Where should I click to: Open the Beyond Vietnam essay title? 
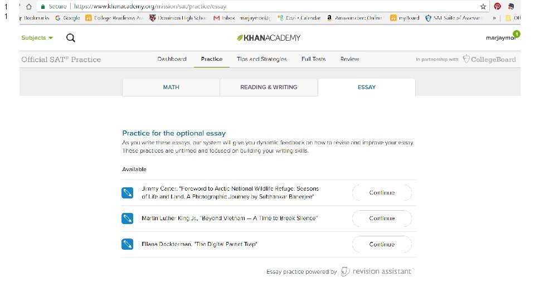pyautogui.click(x=230, y=219)
